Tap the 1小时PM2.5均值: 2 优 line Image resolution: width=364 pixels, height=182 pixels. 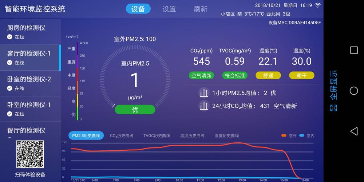244,93
